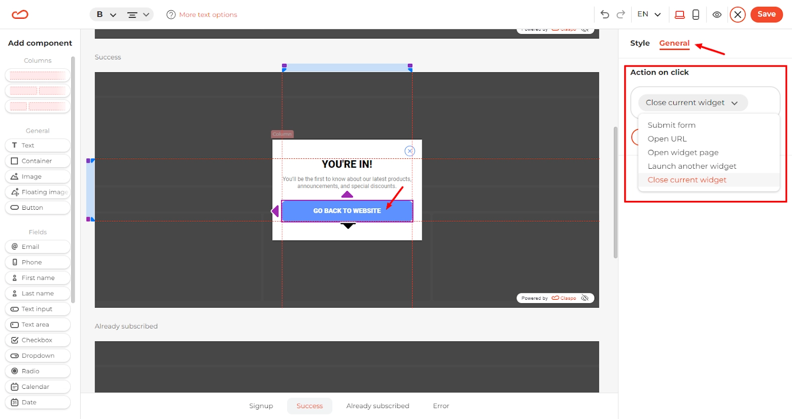Viewport: 792px width, 419px height.
Task: Click the purple up arrow above button
Action: click(x=347, y=194)
